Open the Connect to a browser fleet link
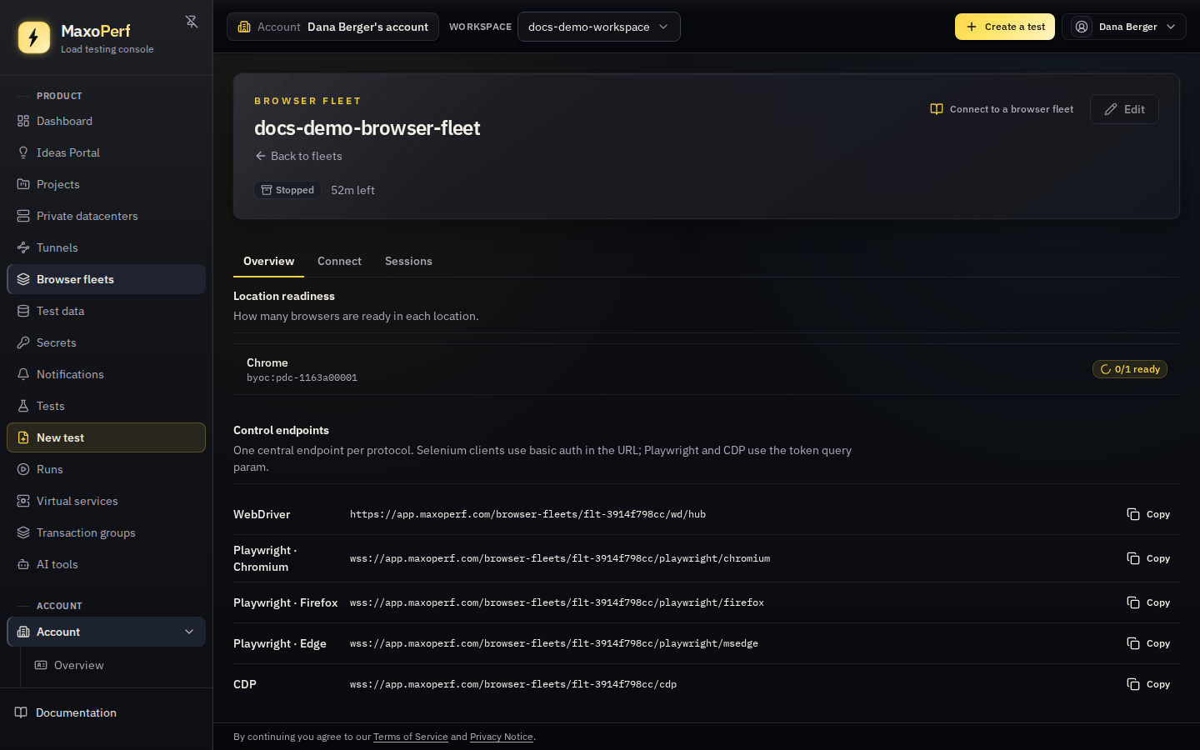 [x=1002, y=109]
